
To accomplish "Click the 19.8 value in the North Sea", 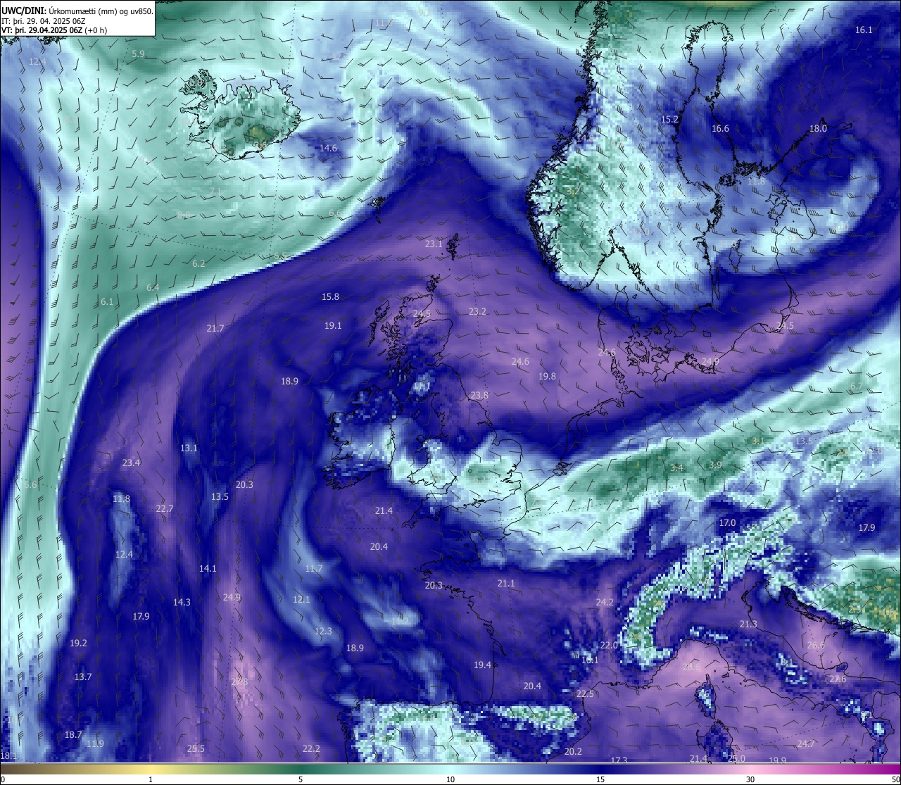I will pos(547,377).
